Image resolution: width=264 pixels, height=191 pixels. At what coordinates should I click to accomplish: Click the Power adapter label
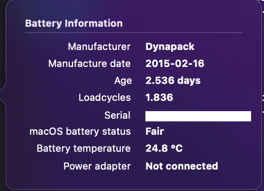[97, 166]
